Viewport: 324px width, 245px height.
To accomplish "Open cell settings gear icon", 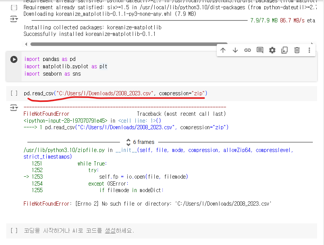I will coord(272,50).
